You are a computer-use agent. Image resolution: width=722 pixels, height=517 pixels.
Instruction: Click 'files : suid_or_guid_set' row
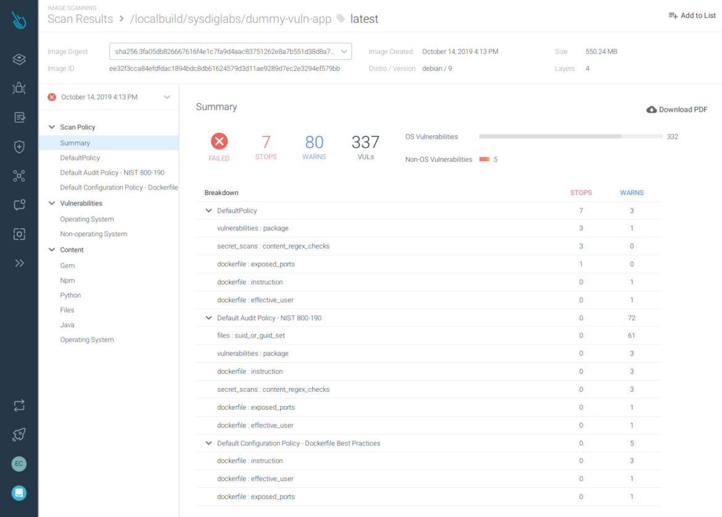(x=429, y=336)
